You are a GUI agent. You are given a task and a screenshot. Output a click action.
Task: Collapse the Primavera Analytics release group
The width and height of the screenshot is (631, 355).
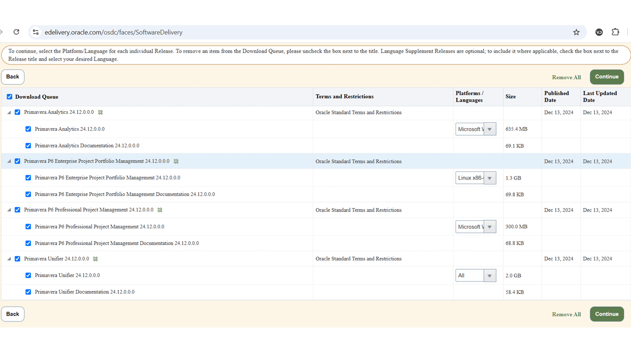9,112
